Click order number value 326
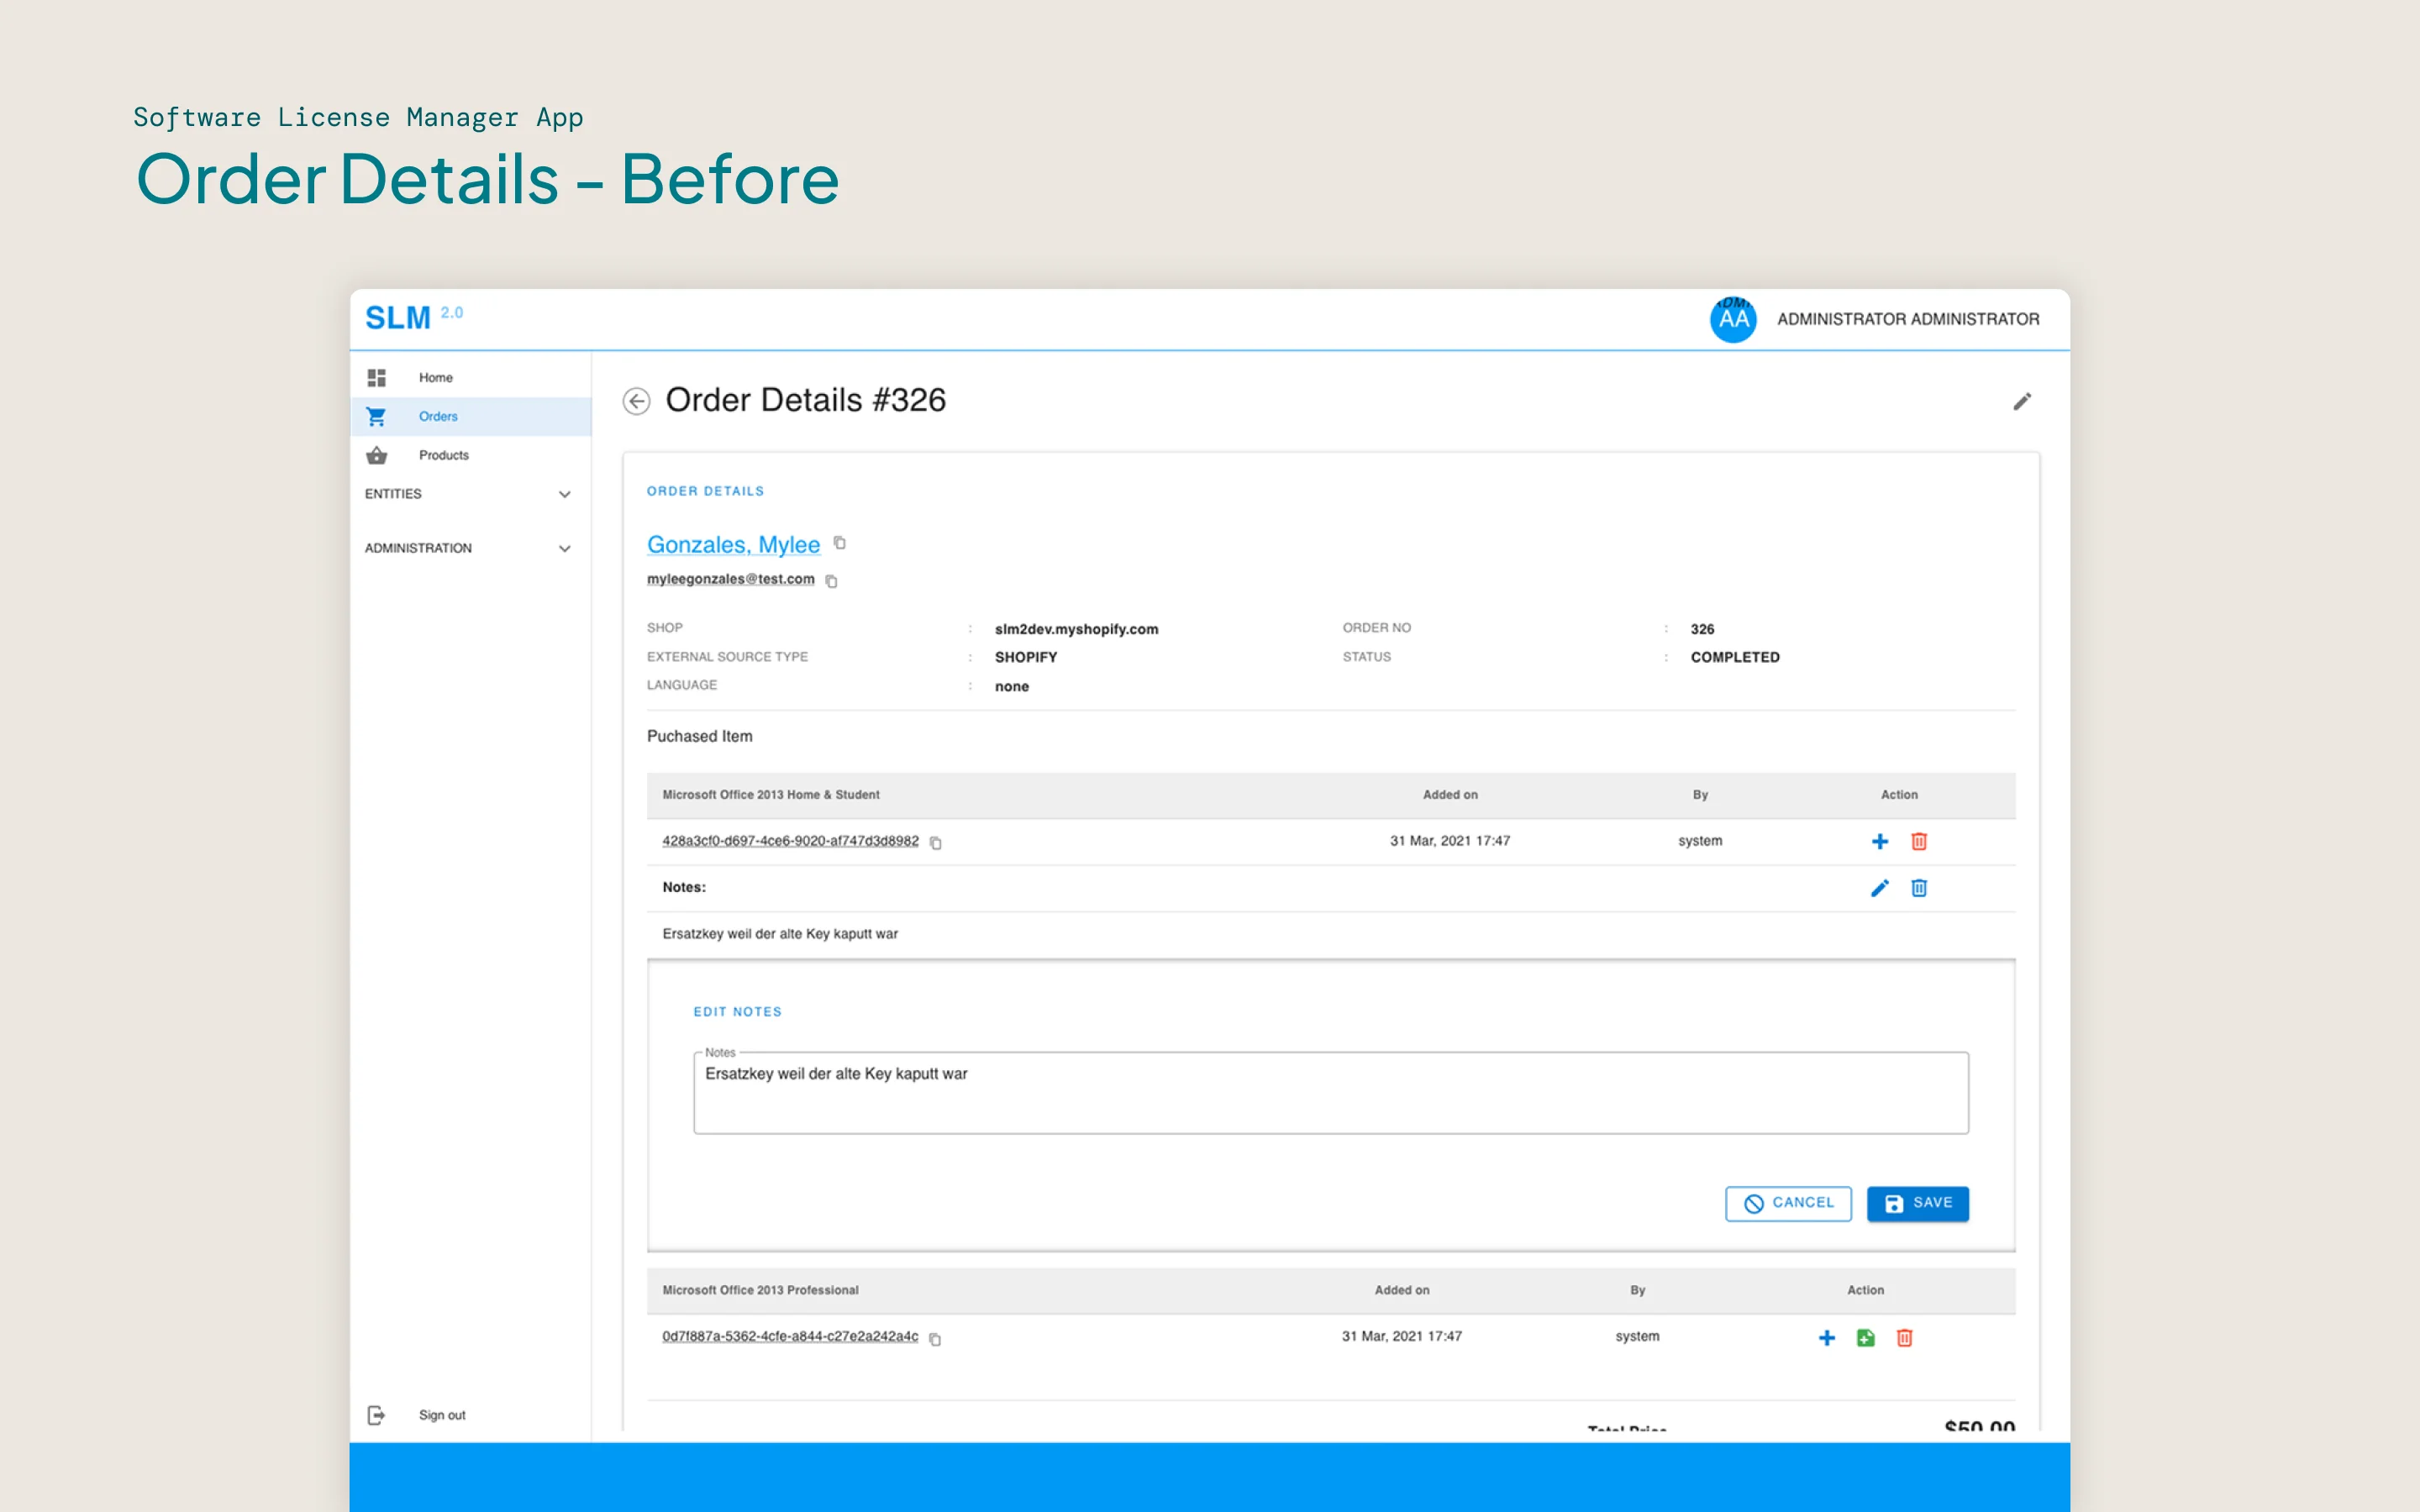Image resolution: width=2420 pixels, height=1512 pixels. click(1702, 629)
